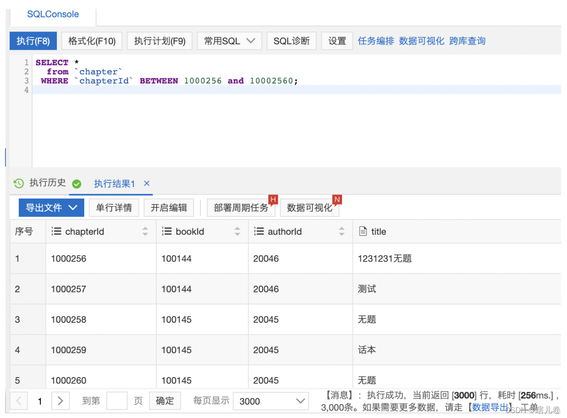This screenshot has height=418, width=567.
Task: Click the N badge on 数据可视化
Action: [337, 199]
